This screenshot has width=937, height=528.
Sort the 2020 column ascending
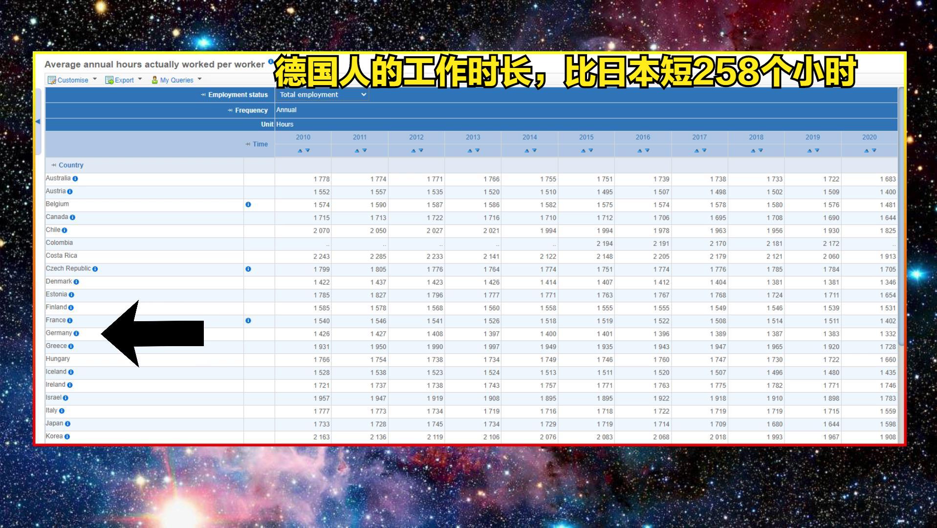click(x=867, y=150)
